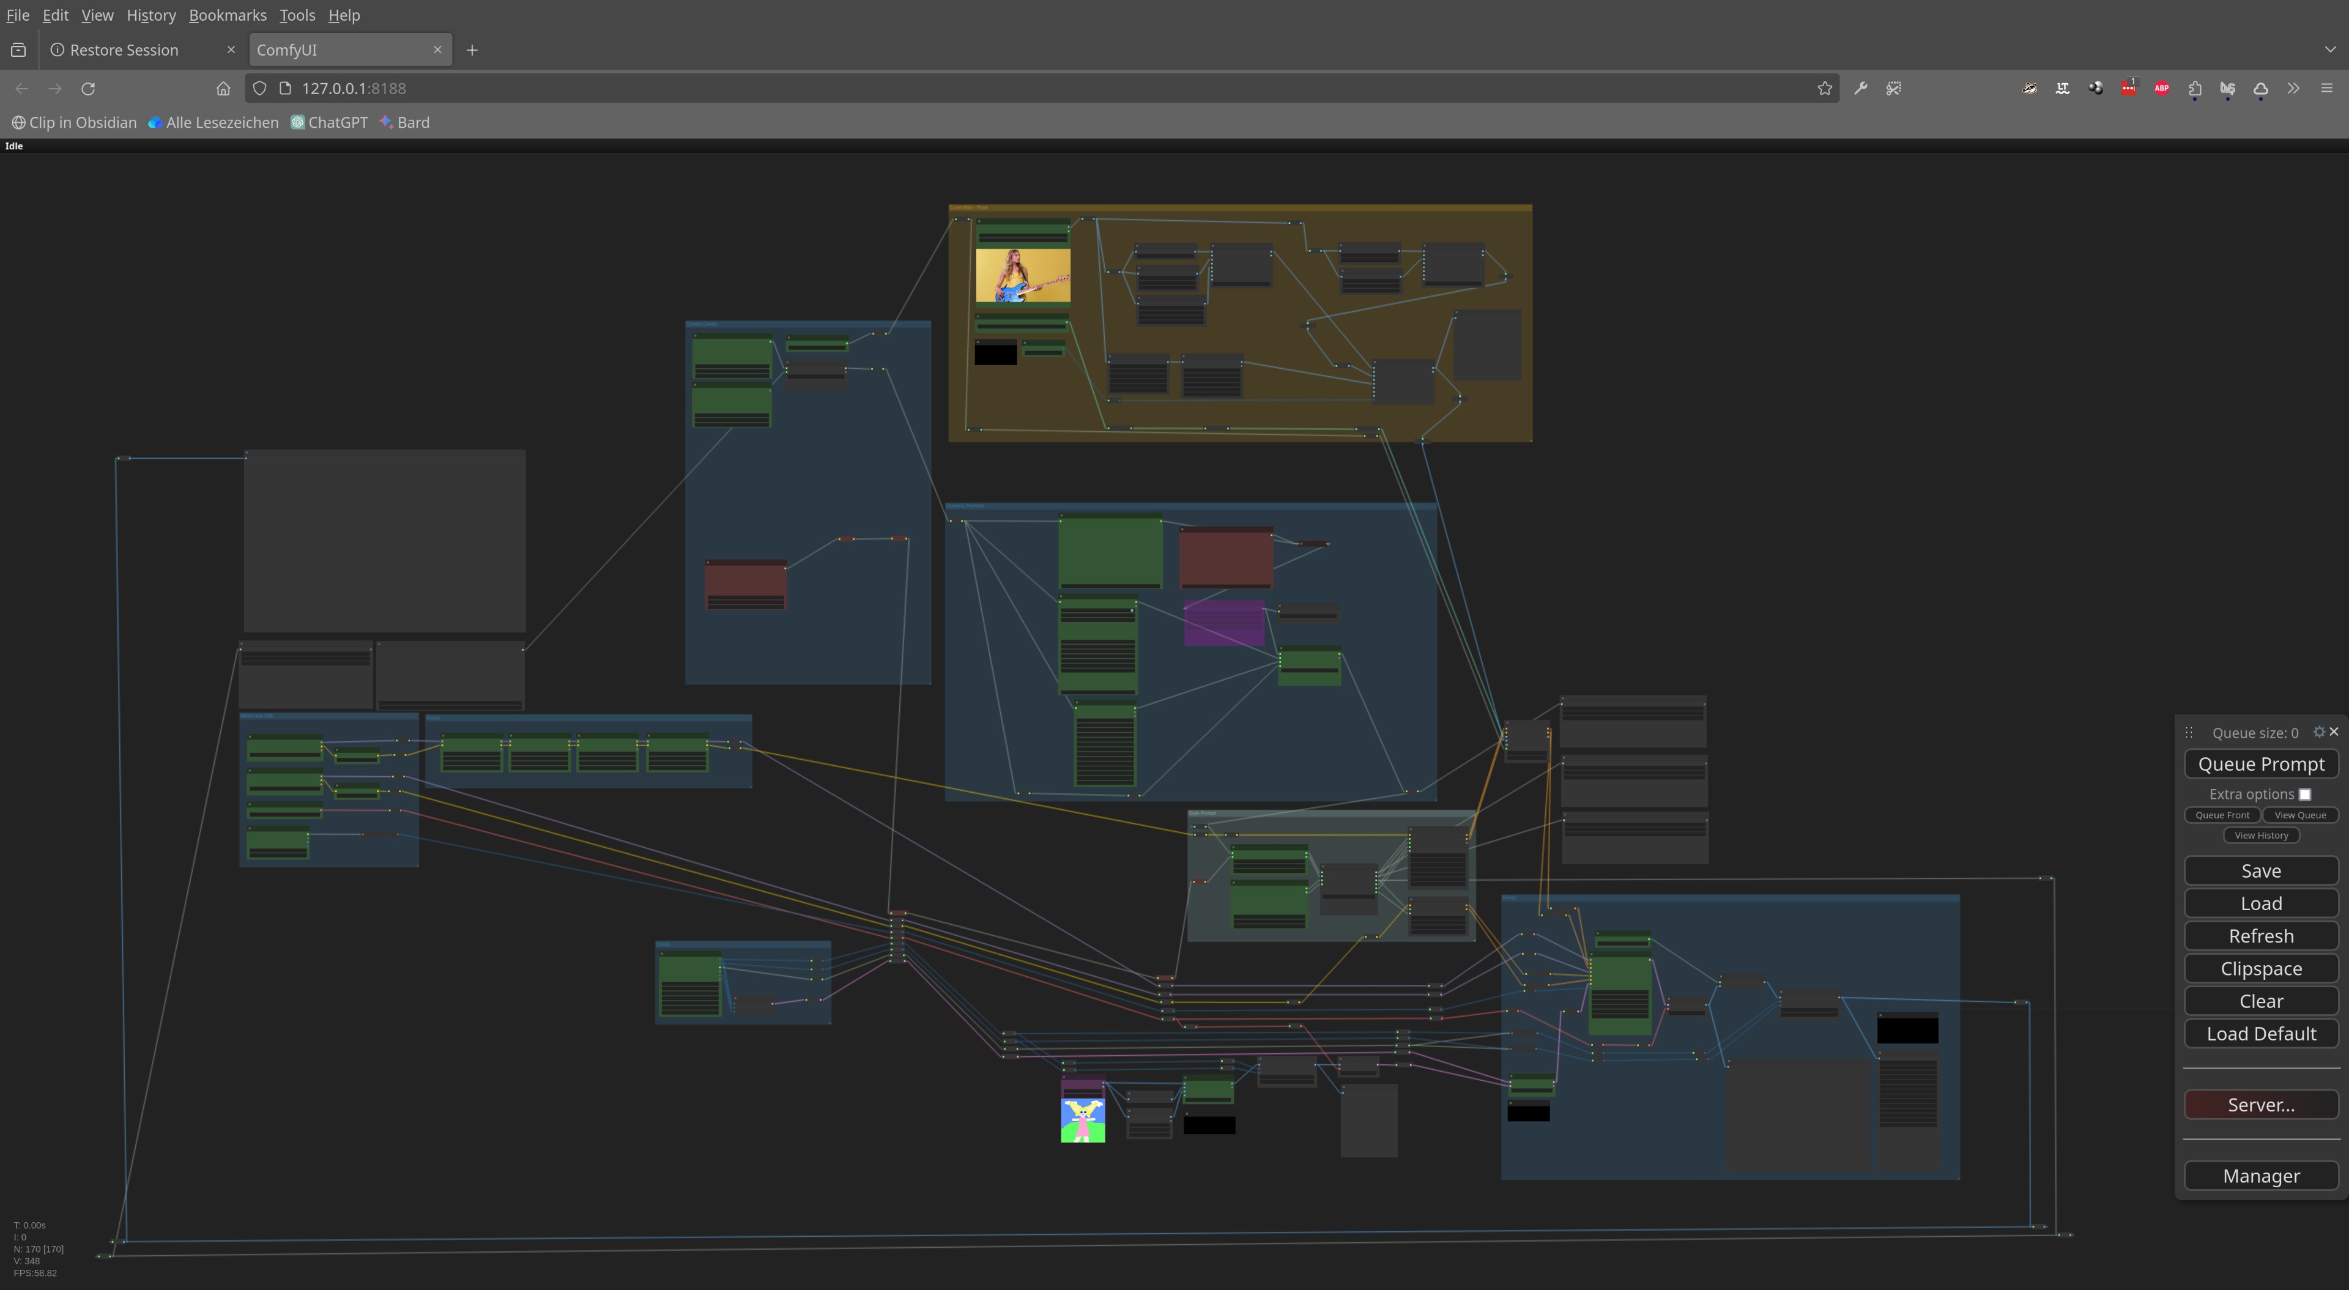This screenshot has height=1290, width=2349.
Task: Open the screenshot scissors tool icon
Action: 1894,89
